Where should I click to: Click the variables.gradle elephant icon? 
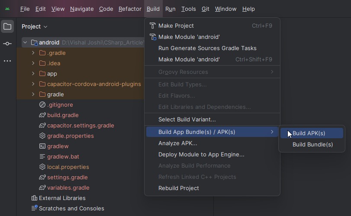point(42,187)
